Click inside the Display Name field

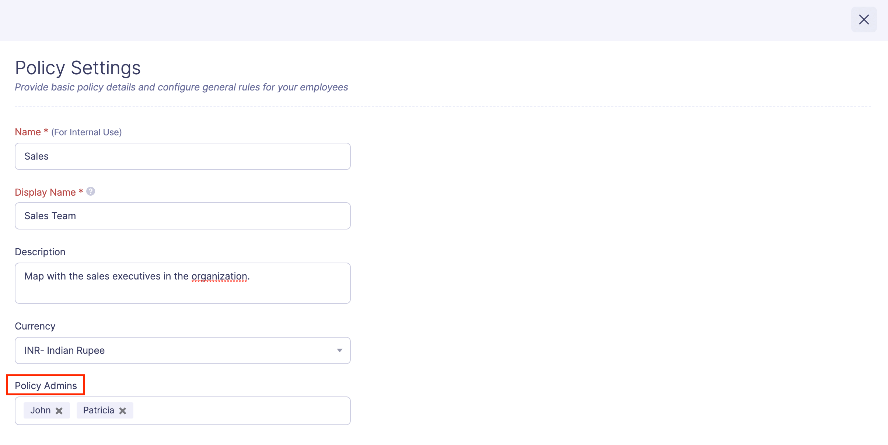tap(182, 216)
